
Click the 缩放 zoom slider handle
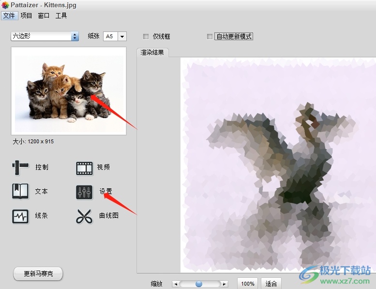(199, 284)
